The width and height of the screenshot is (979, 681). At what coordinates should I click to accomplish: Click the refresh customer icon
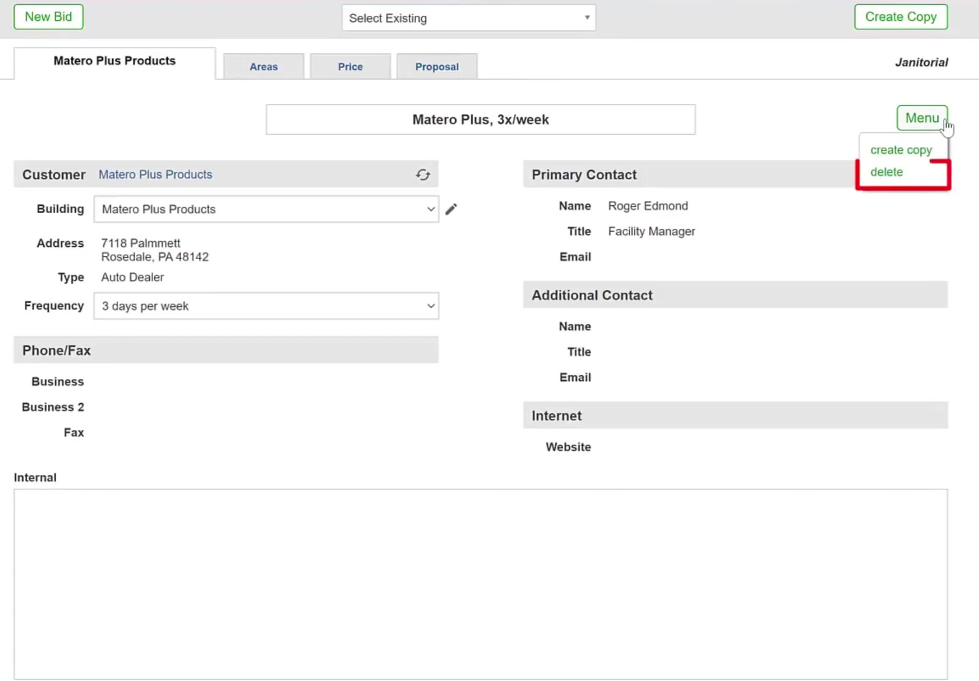(x=423, y=175)
